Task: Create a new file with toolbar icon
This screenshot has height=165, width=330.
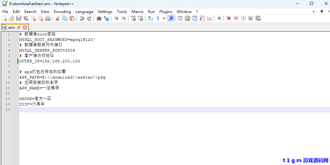Action: [4, 19]
